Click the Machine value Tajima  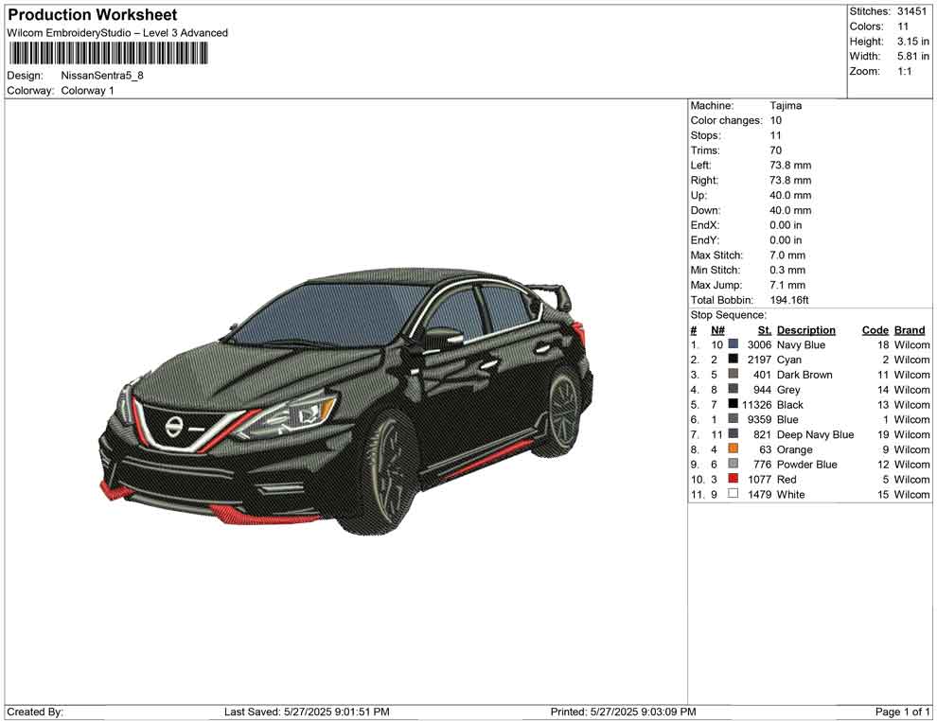786,106
